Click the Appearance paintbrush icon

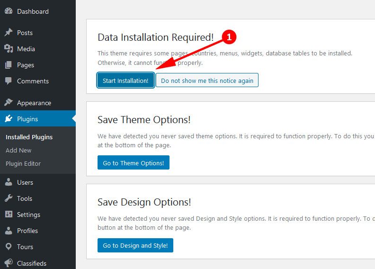9,103
